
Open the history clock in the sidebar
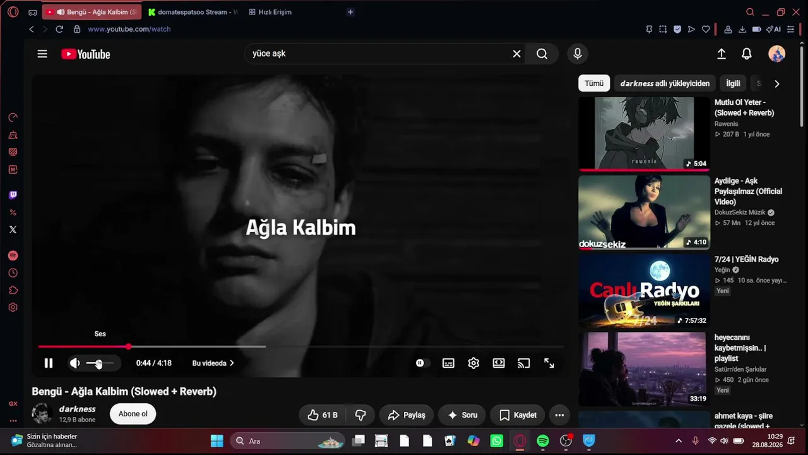point(13,273)
